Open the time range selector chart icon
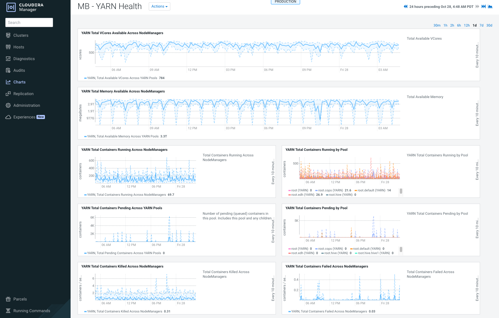Screen dimensions: 499x318 tap(491, 6)
